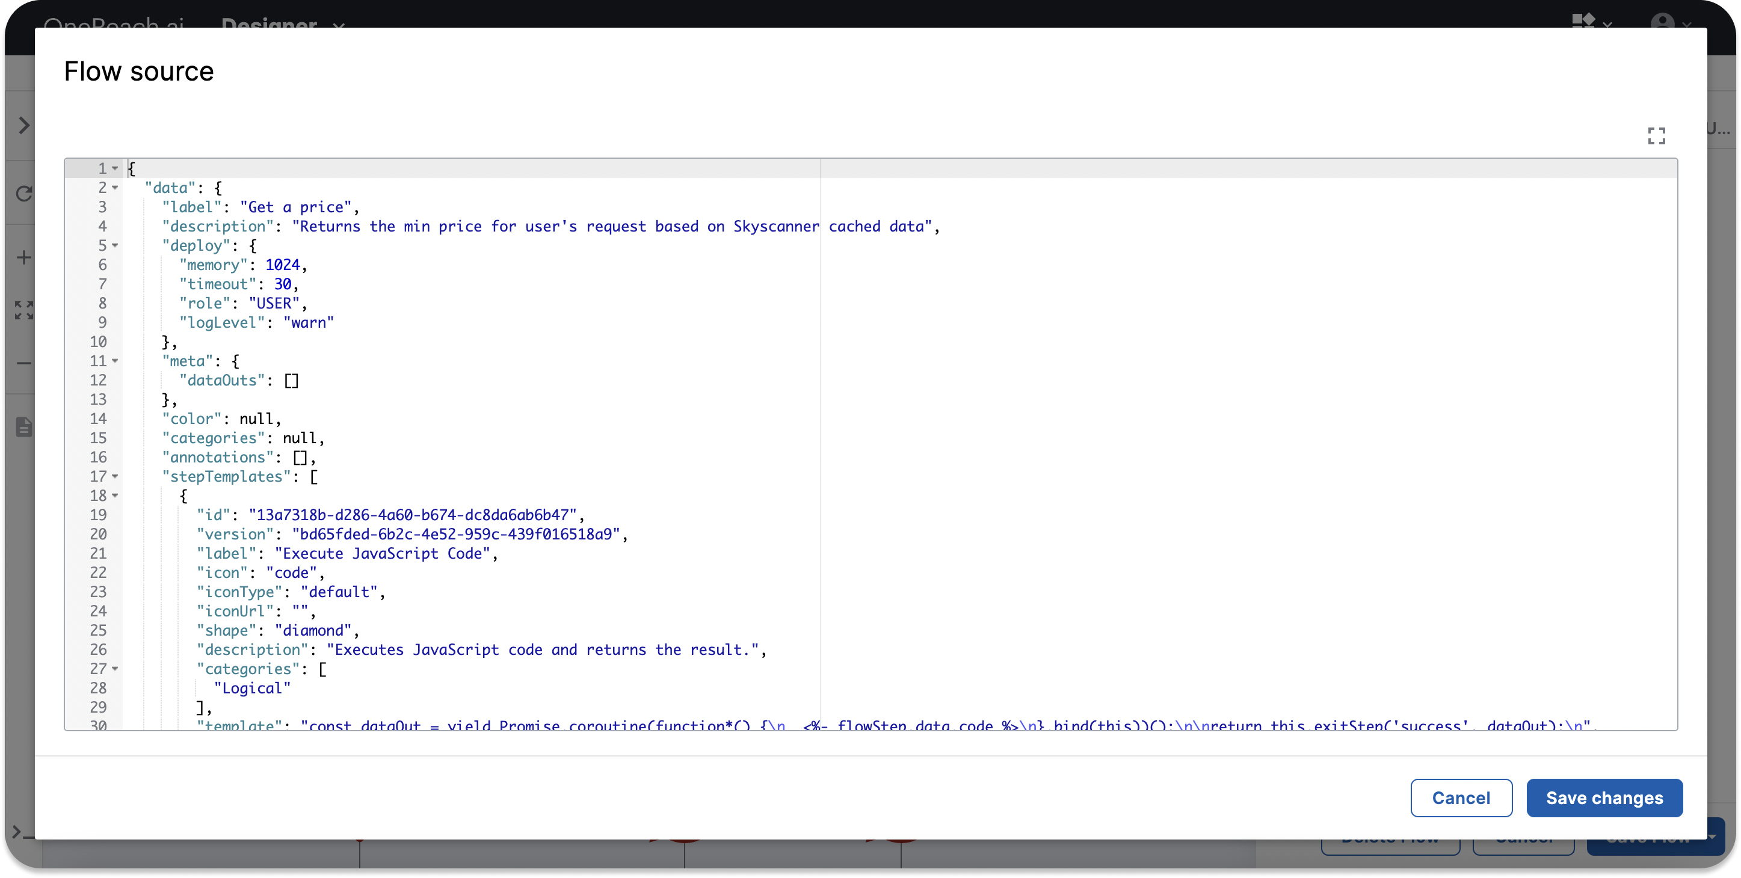Viewport: 1741px width, 878px height.
Task: Collapse the fold arrow on line 1
Action: point(115,168)
